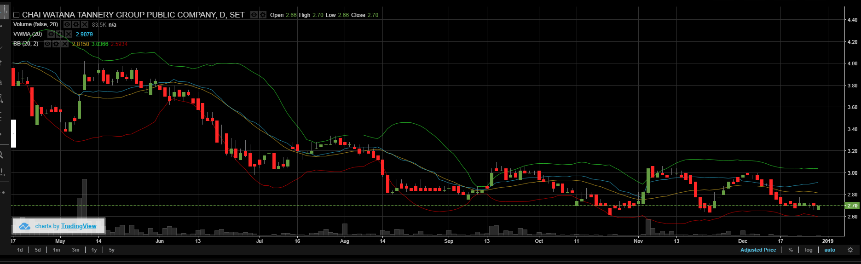Viewport: 861px width, 264px height.
Task: Click the Low 2.66 readout in header
Action: 337,15
